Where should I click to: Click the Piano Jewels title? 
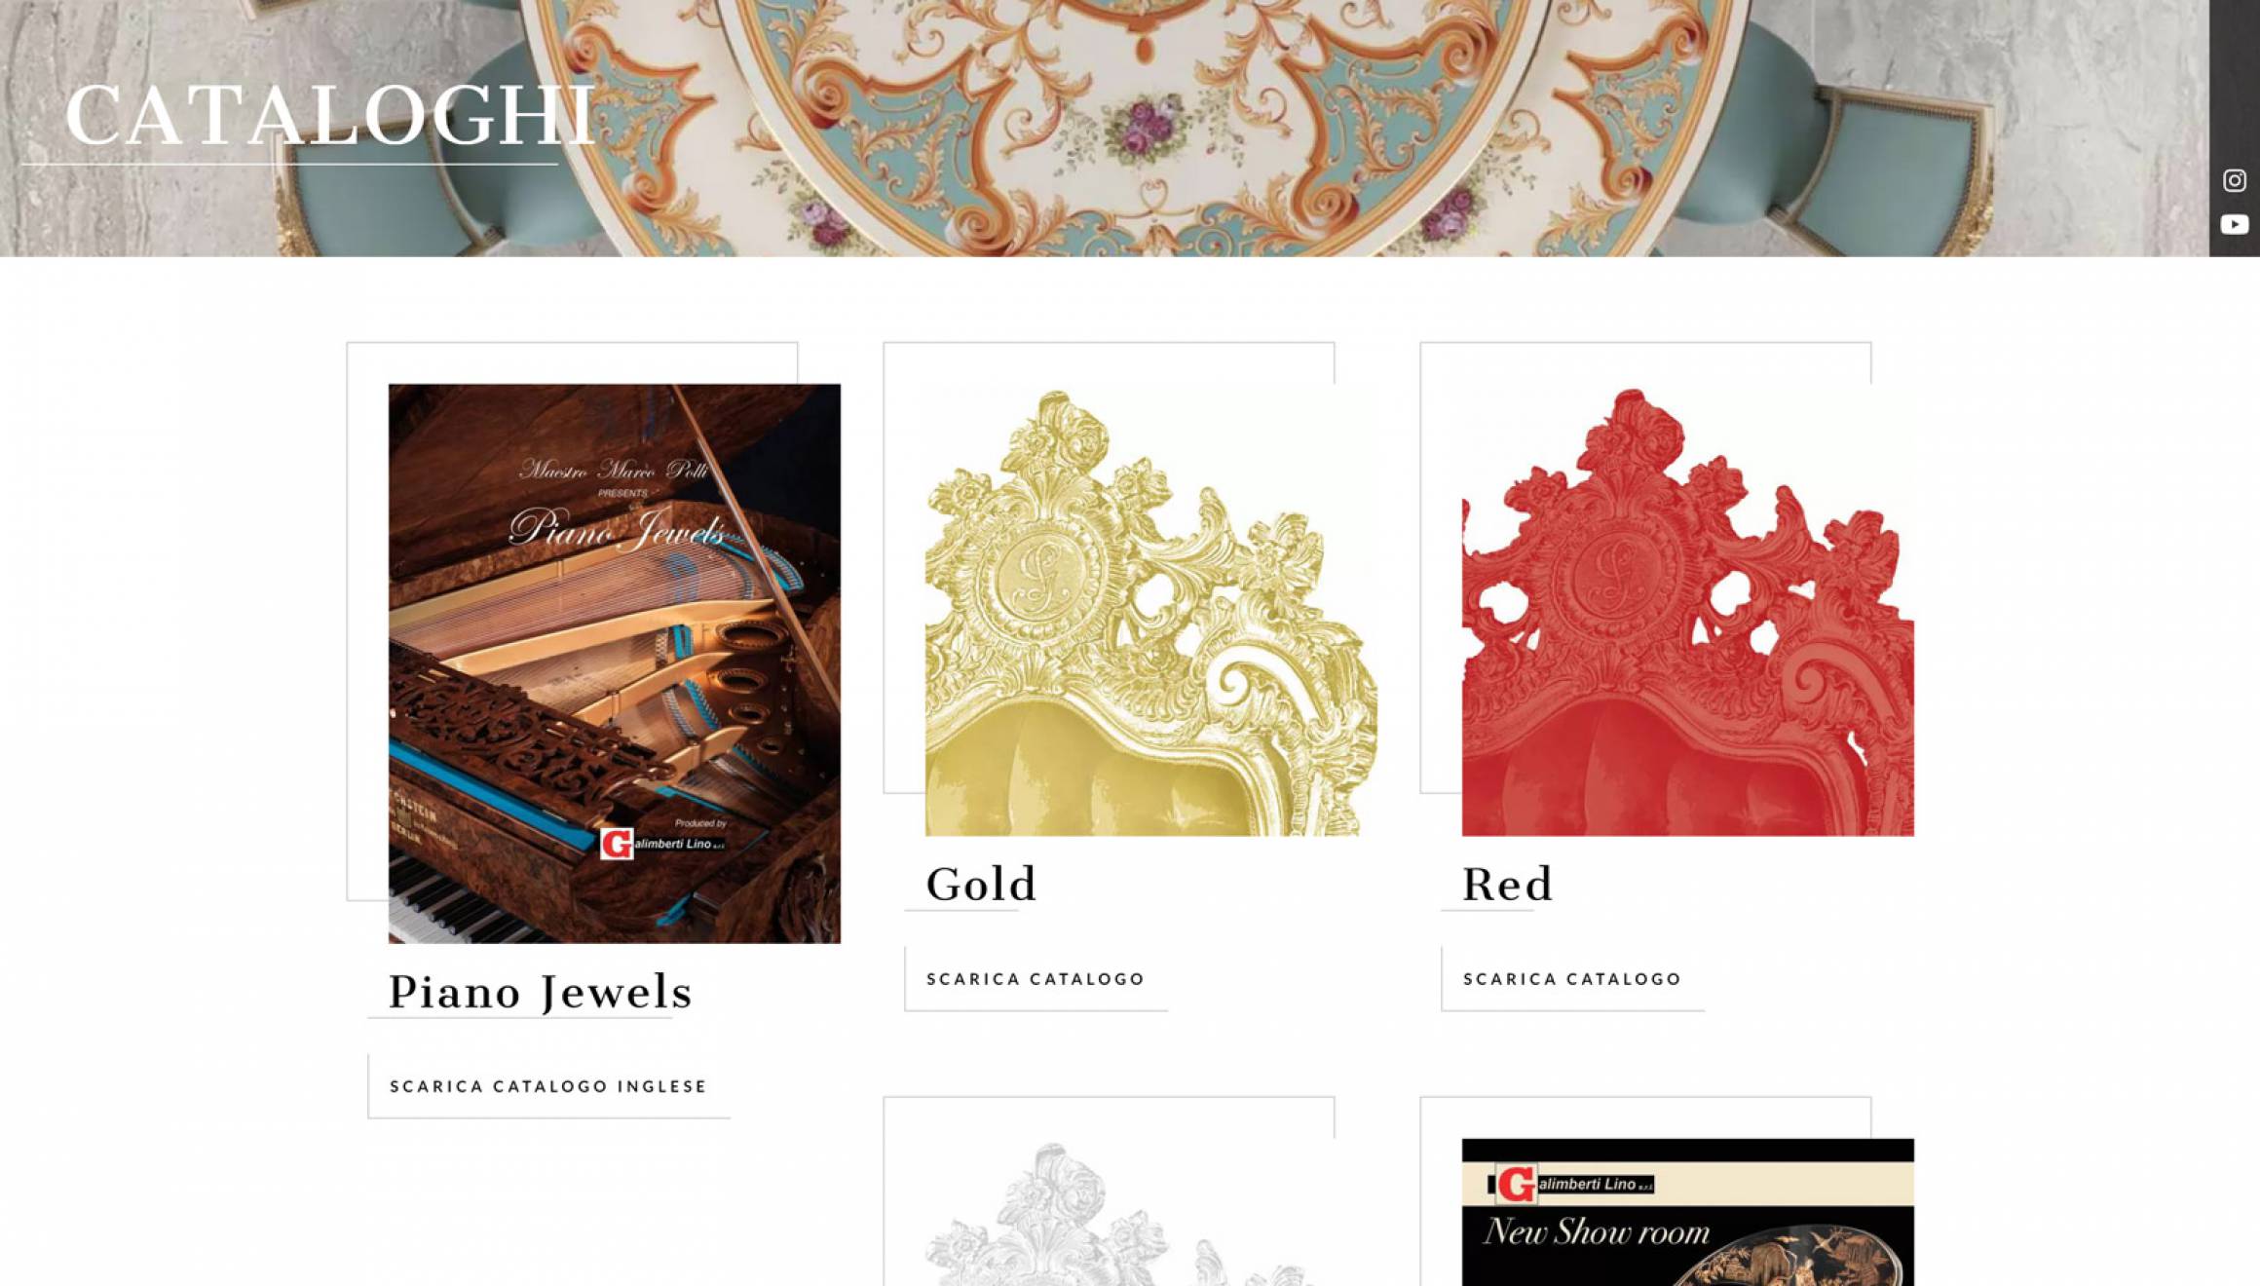540,992
